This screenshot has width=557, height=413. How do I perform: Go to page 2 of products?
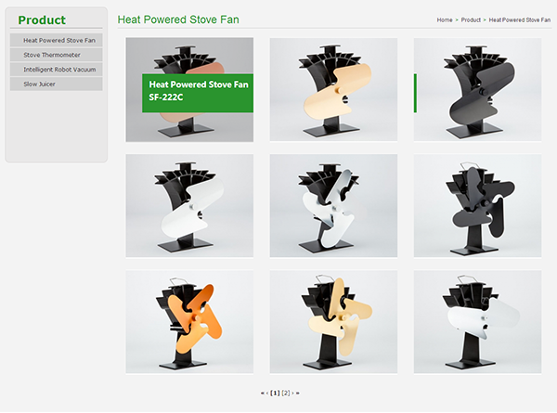[286, 393]
